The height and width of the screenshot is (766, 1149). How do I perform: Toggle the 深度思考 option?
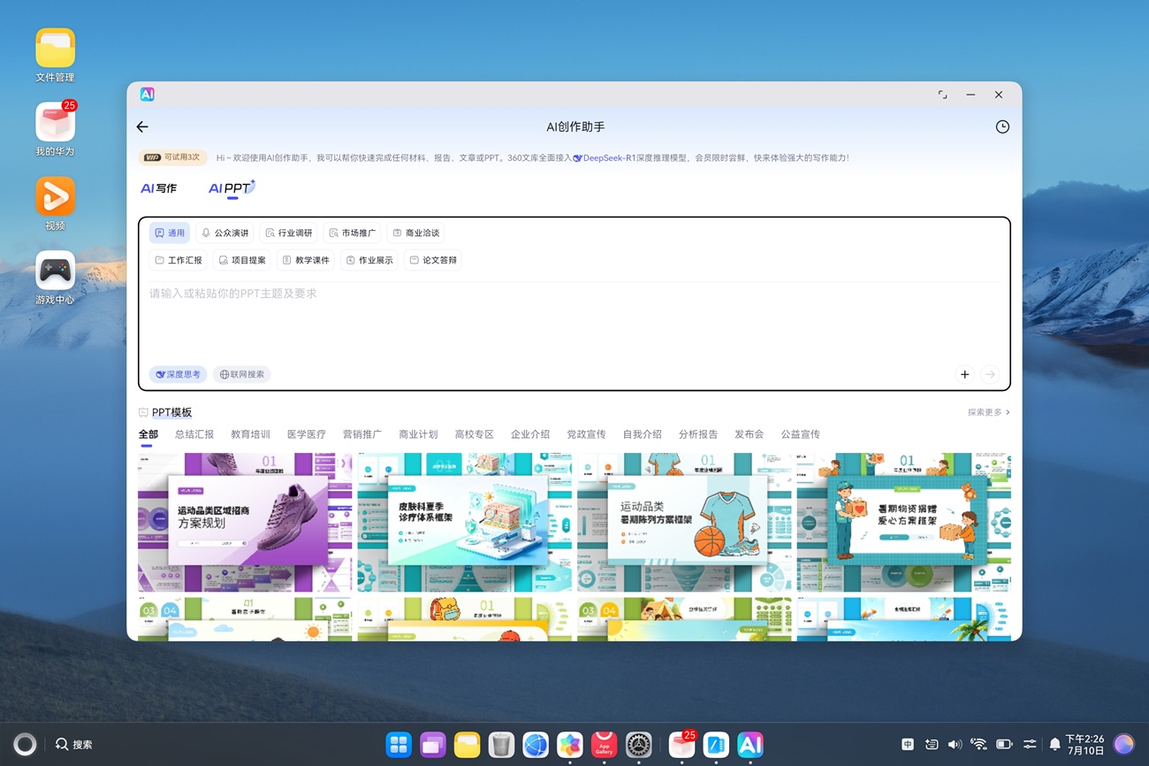pos(178,375)
